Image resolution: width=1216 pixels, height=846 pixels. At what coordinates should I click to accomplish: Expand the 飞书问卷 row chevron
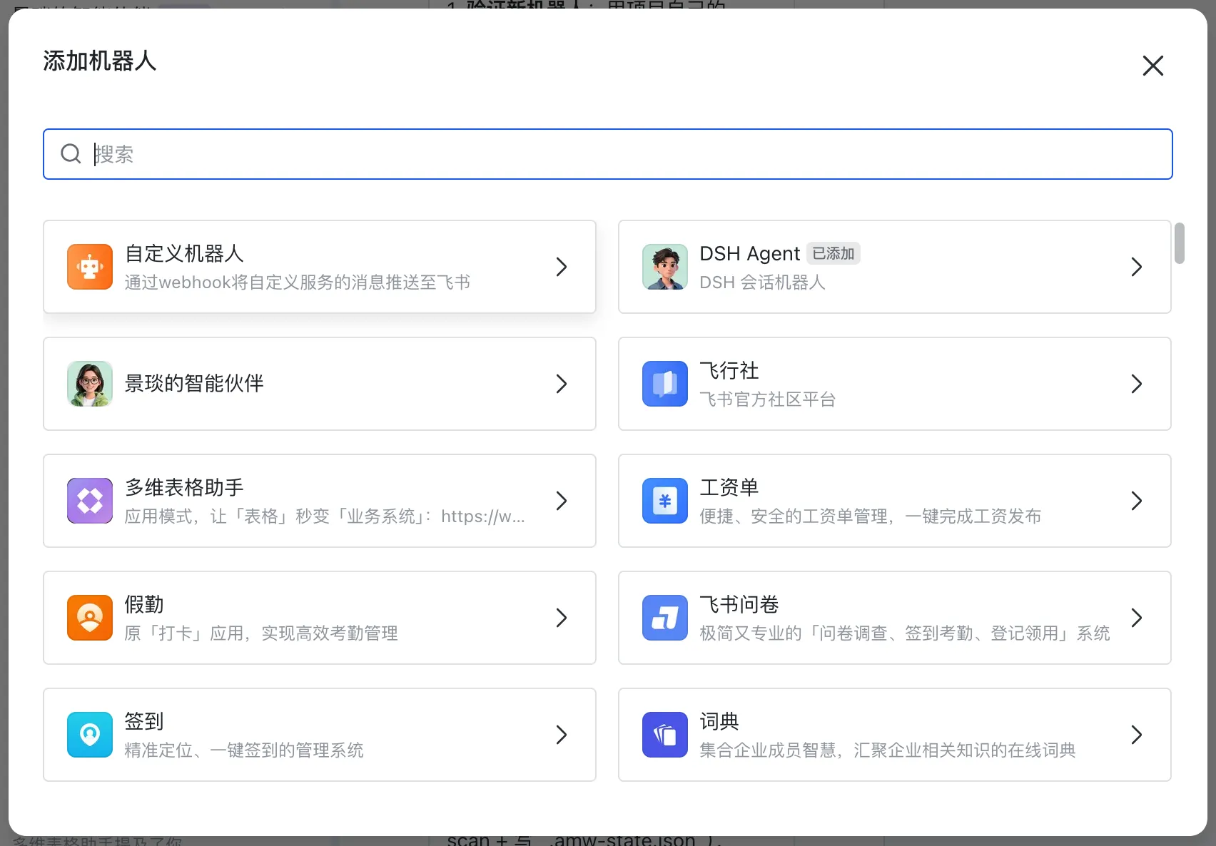(x=1137, y=618)
